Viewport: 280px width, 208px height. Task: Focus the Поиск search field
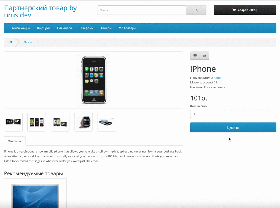(142, 10)
